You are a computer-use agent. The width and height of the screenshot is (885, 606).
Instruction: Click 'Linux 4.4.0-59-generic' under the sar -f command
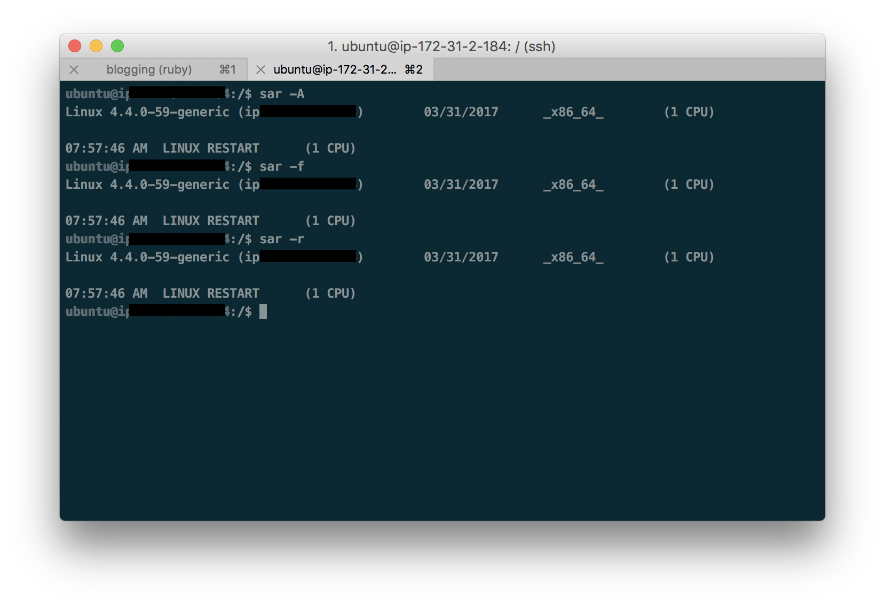point(147,185)
